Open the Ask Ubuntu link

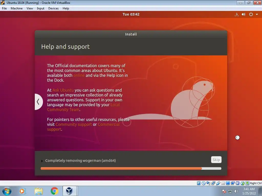[63, 90]
